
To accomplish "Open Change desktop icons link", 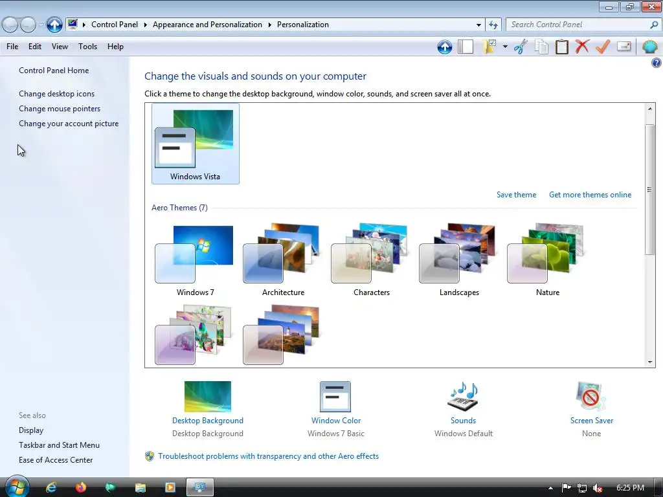I will click(x=57, y=94).
